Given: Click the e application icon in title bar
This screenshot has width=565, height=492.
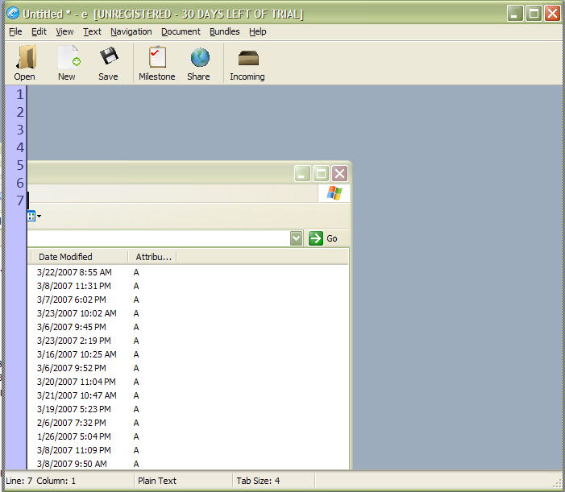Looking at the screenshot, I should (x=13, y=14).
